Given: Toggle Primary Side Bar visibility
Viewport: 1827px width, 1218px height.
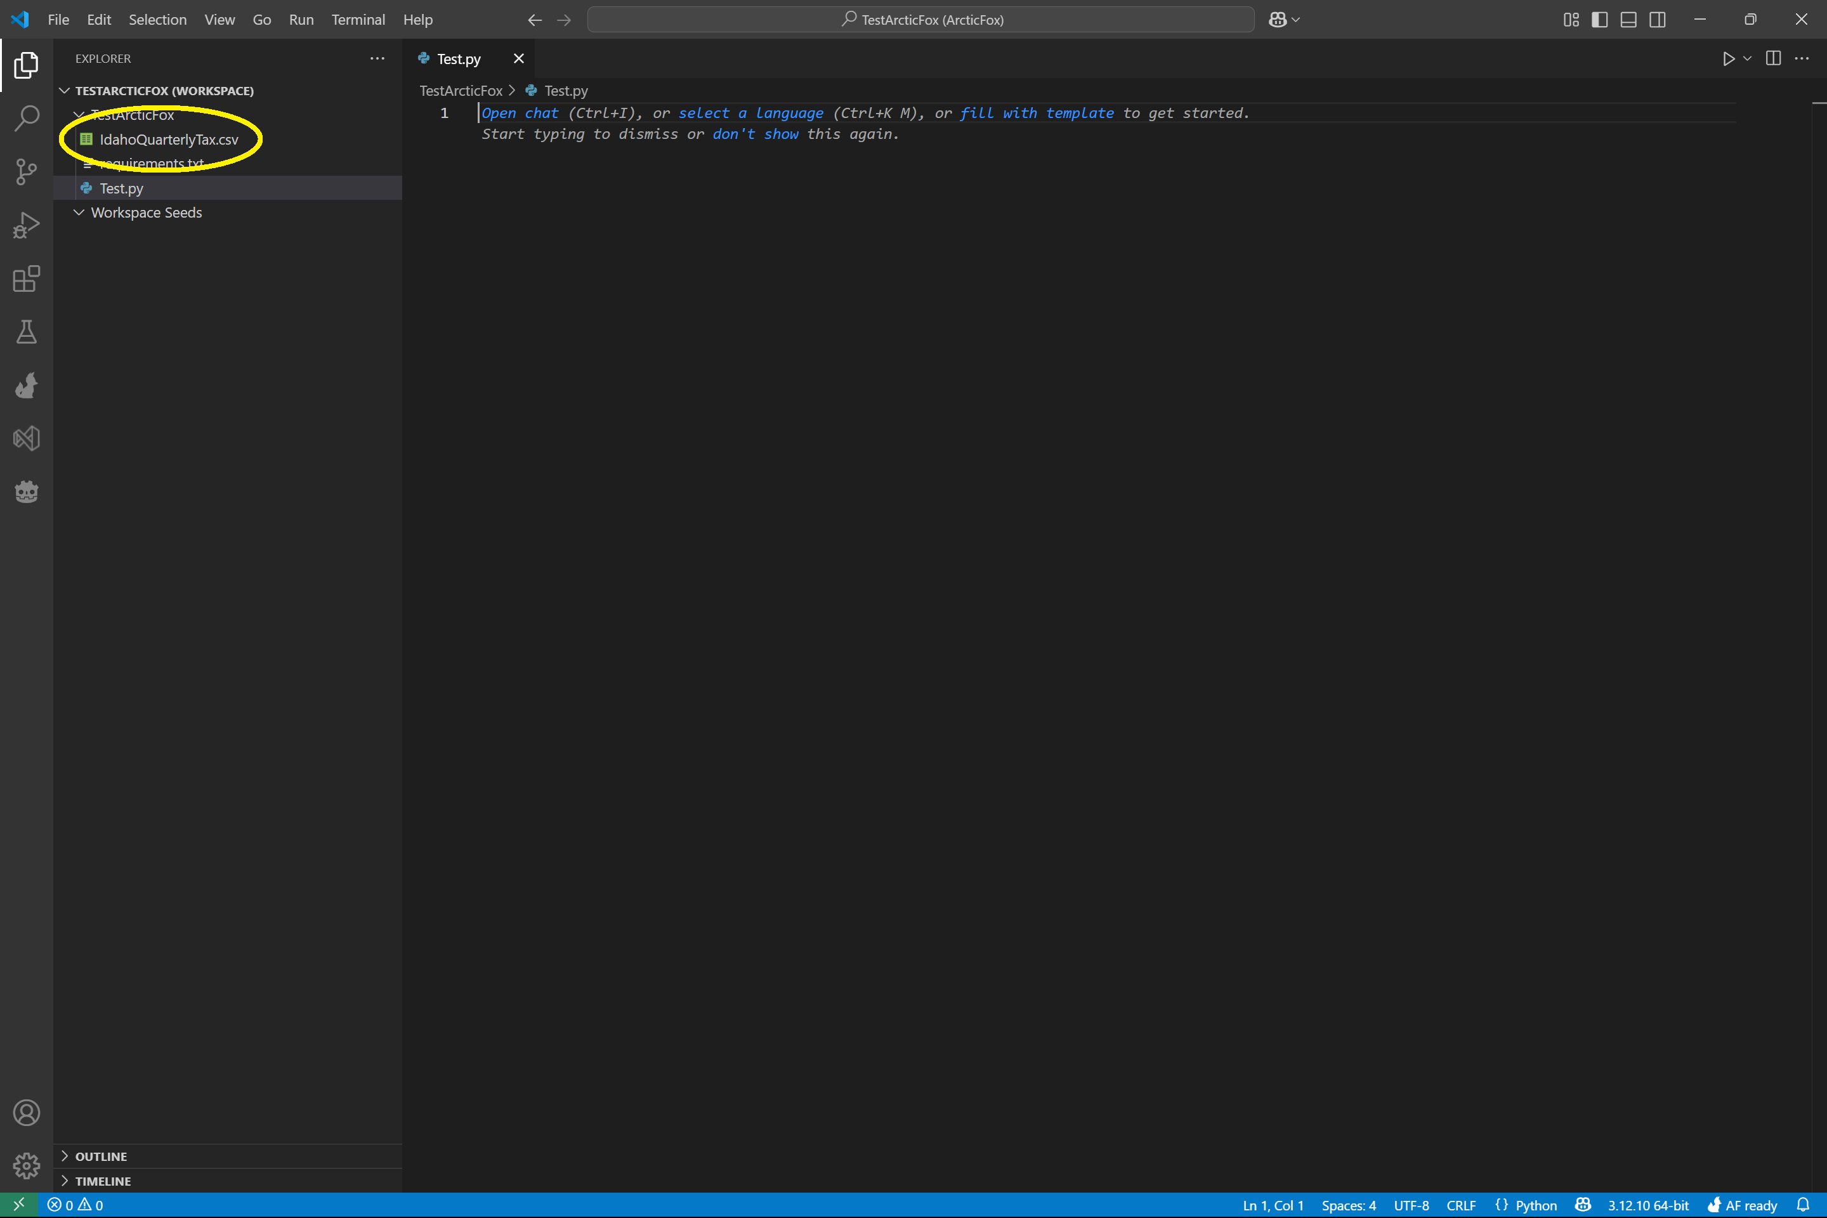Looking at the screenshot, I should tap(1599, 20).
